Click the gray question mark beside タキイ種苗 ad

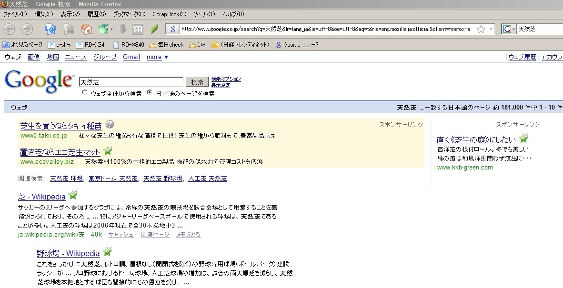[x=110, y=125]
